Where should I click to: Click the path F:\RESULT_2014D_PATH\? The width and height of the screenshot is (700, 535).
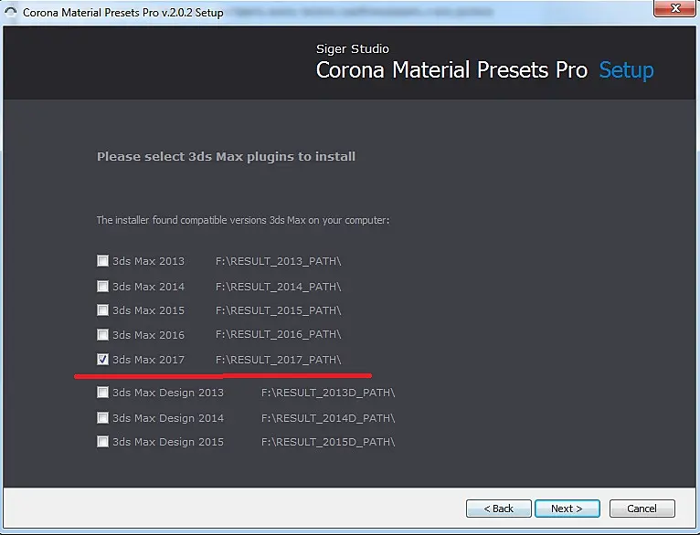coord(328,418)
